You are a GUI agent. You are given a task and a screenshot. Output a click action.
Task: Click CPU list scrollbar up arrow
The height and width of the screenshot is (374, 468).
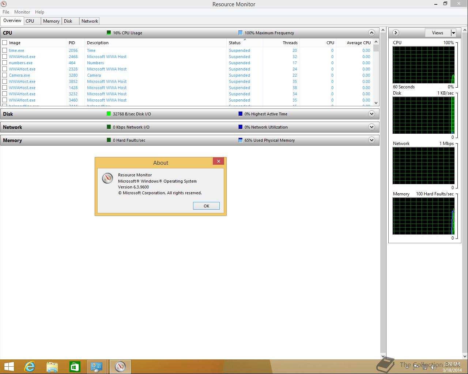coord(376,42)
